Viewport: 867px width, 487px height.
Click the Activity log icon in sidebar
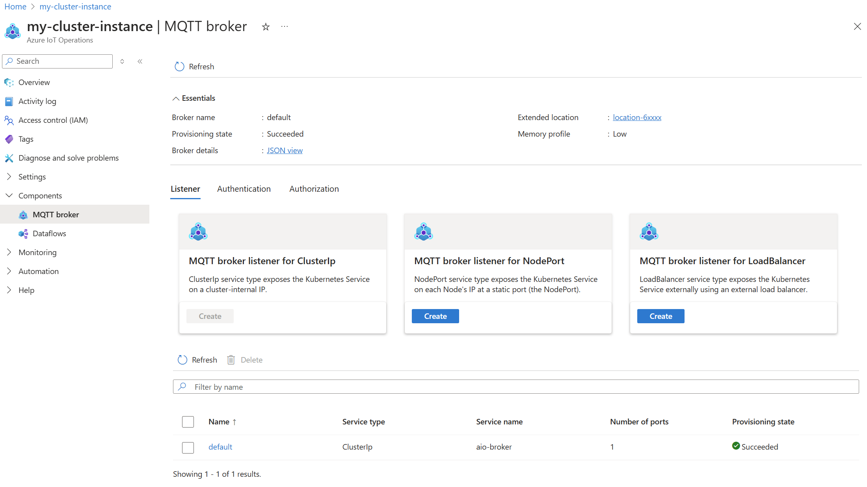(8, 101)
